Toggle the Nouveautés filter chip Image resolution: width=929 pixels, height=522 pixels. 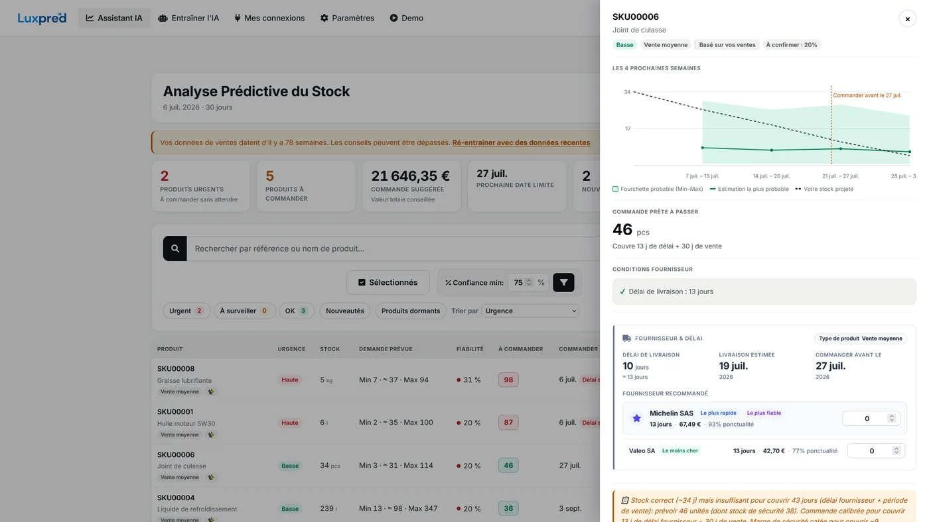pyautogui.click(x=345, y=311)
